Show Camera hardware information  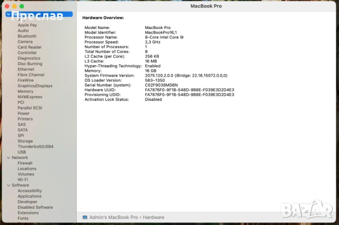pos(25,42)
